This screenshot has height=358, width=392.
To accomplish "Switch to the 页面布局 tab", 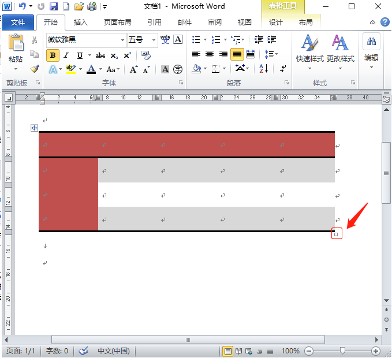I will click(118, 23).
